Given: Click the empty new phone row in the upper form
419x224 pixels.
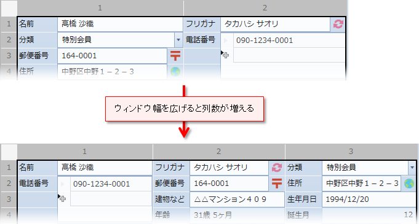Looking at the screenshot, I should [x=289, y=55].
